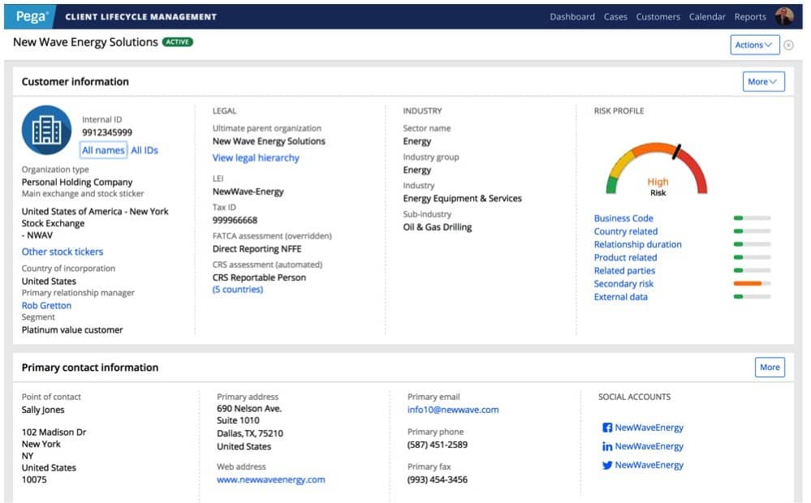Open Product related risk factor

[x=625, y=257]
